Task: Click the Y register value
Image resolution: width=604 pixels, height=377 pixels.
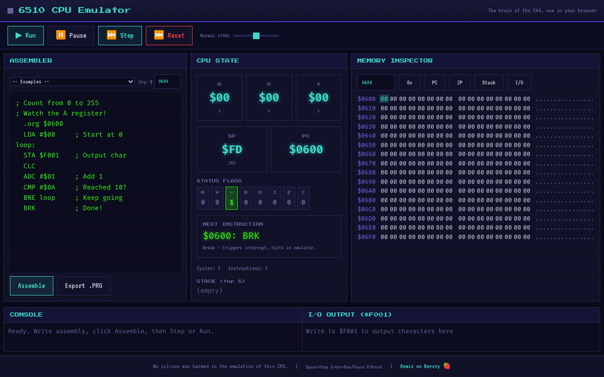Action: pyautogui.click(x=319, y=98)
